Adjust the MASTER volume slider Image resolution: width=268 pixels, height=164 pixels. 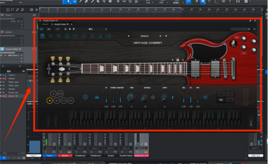coord(120,97)
